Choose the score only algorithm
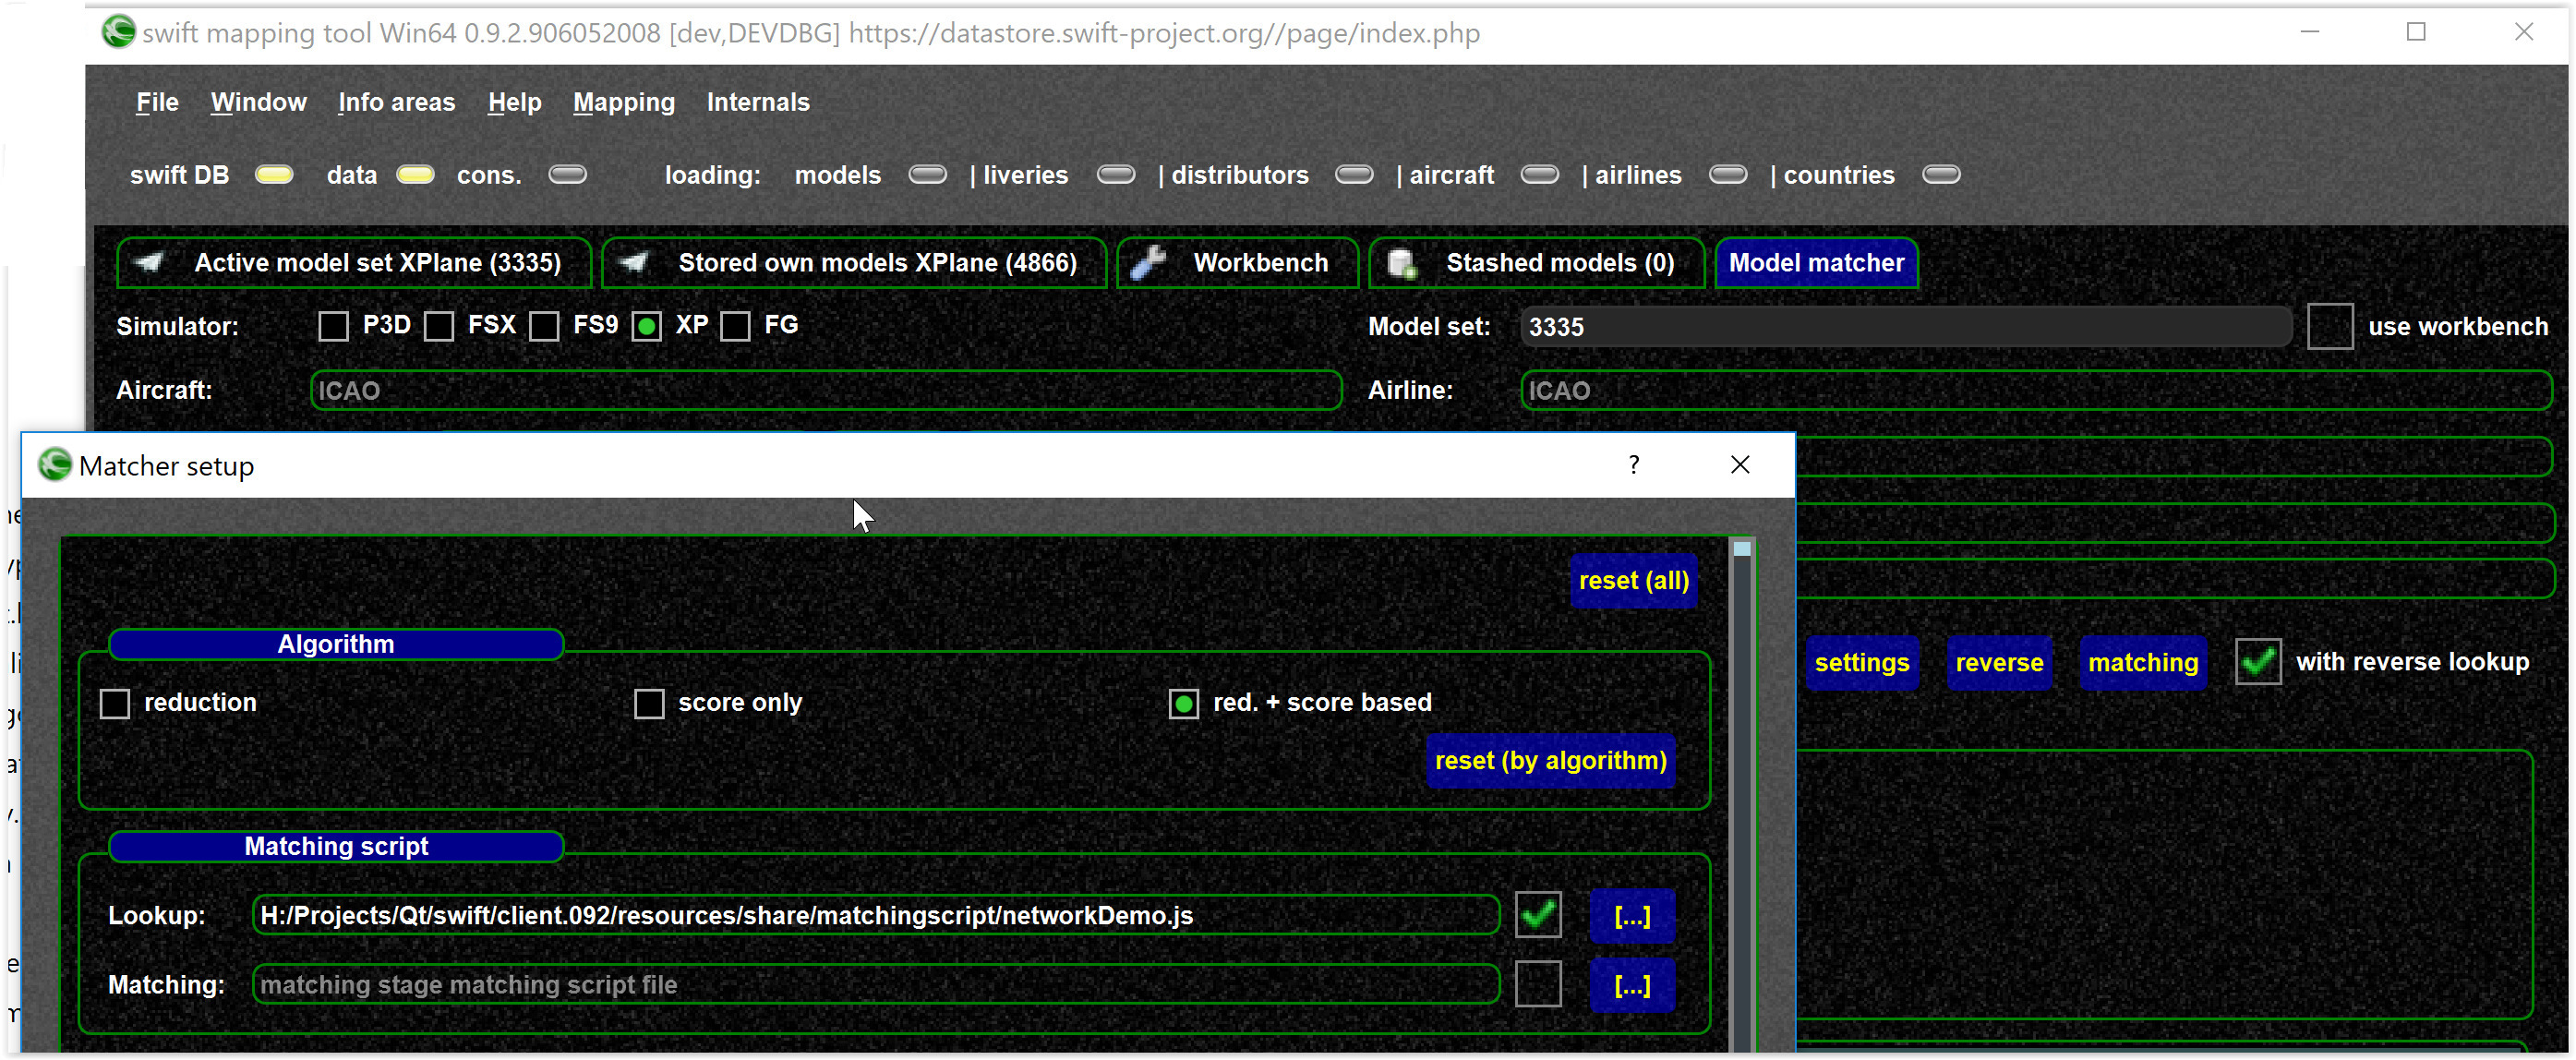 pos(649,704)
